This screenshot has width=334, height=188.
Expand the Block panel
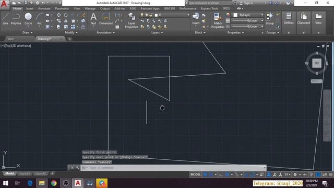coord(200,32)
